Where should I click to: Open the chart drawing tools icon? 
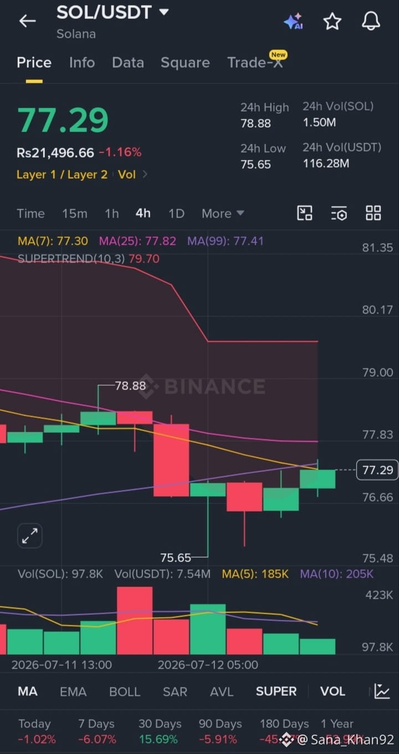click(305, 213)
